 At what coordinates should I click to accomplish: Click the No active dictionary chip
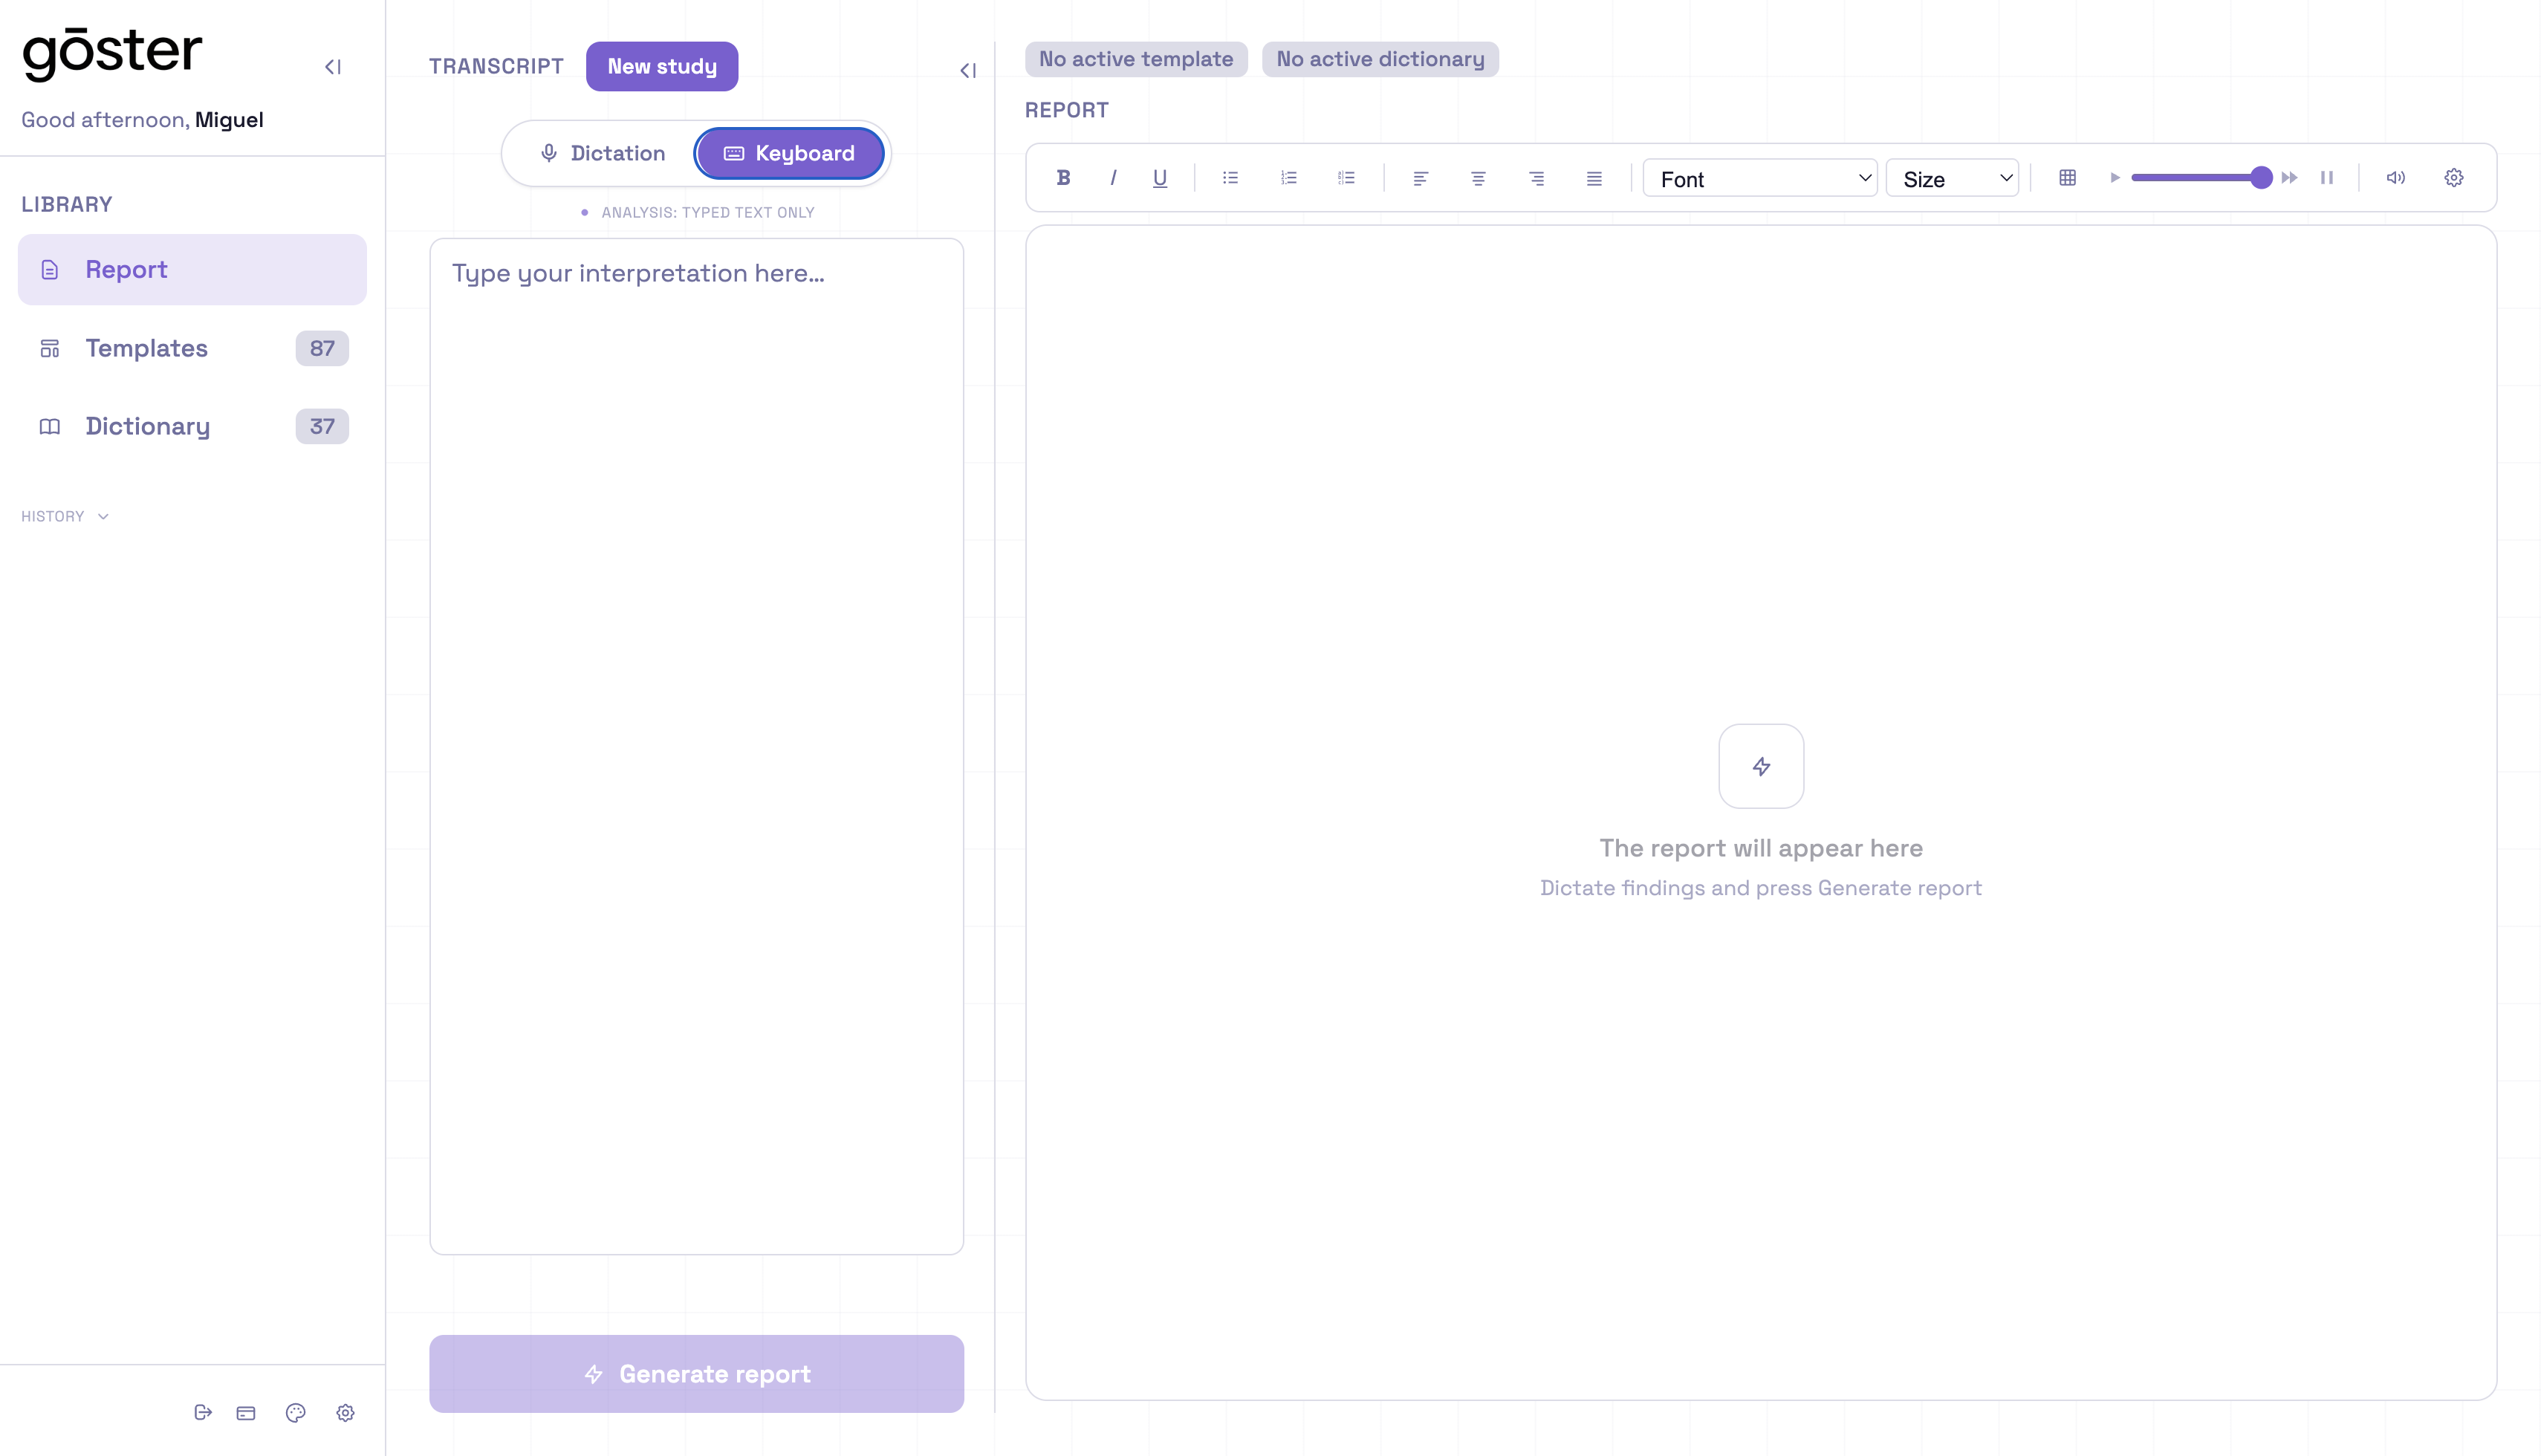click(x=1380, y=59)
